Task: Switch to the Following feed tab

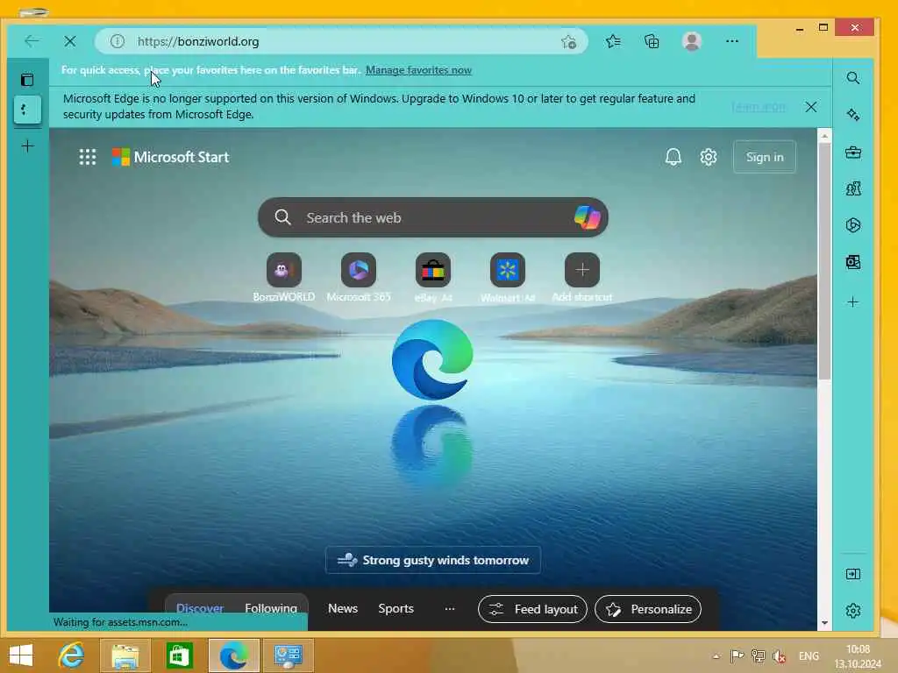Action: click(x=271, y=608)
